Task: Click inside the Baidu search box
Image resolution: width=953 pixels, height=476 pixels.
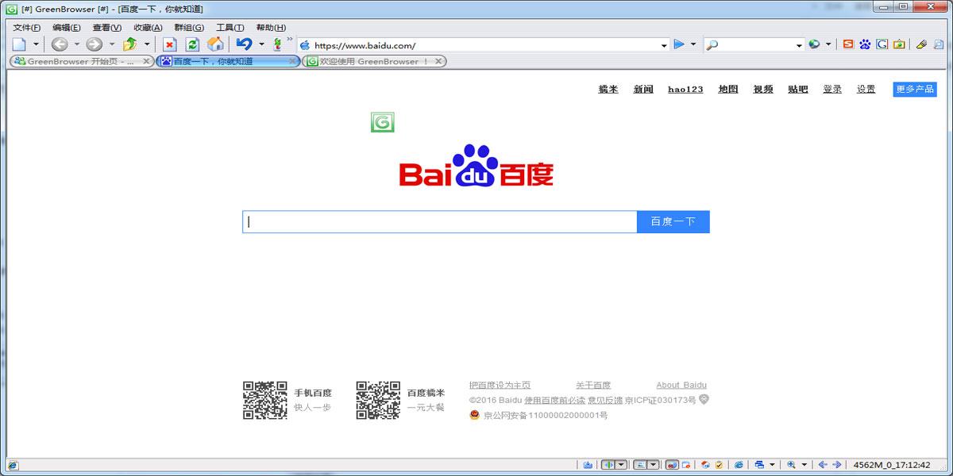Action: [x=437, y=221]
